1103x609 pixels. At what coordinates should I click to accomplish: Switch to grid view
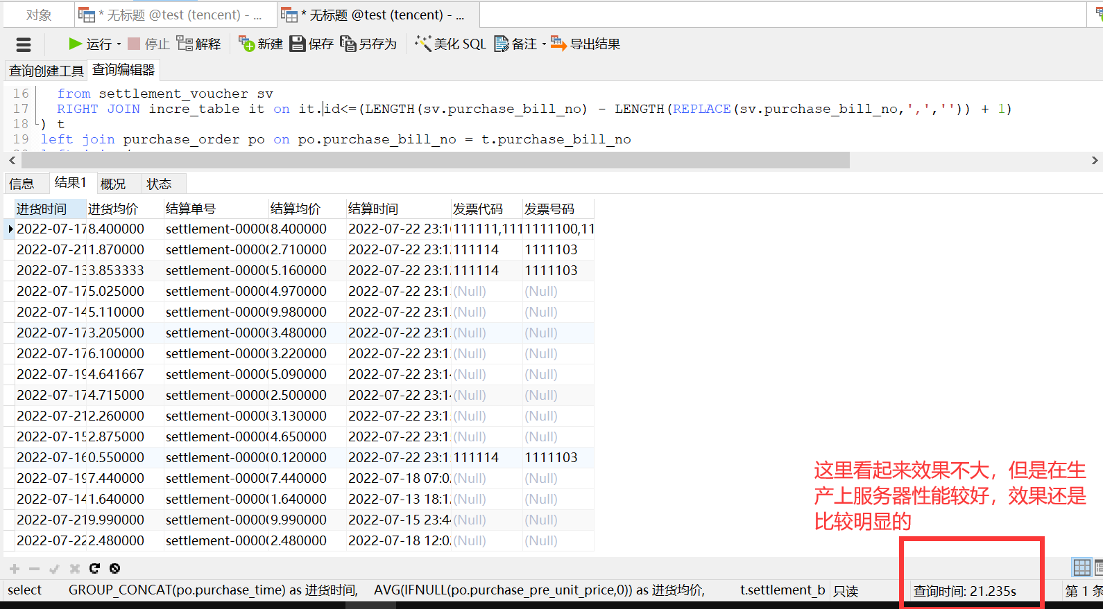coord(1081,568)
